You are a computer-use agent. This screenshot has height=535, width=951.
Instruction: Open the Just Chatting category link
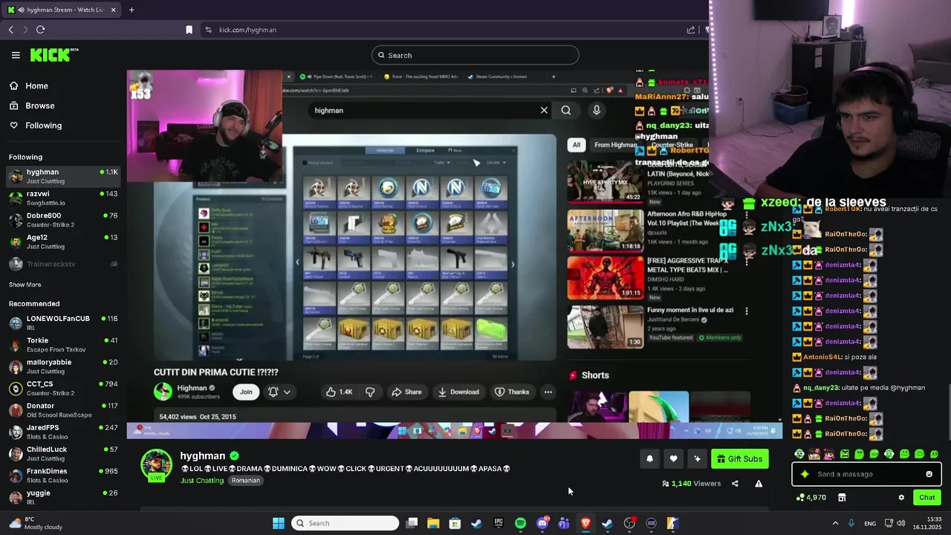[x=202, y=481]
